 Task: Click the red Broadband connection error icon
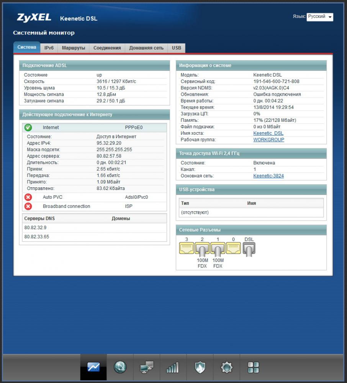pyautogui.click(x=28, y=206)
